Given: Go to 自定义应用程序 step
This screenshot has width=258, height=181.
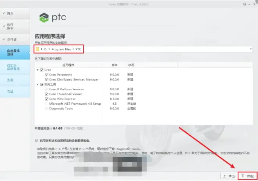Looking at the screenshot, I should [15, 67].
